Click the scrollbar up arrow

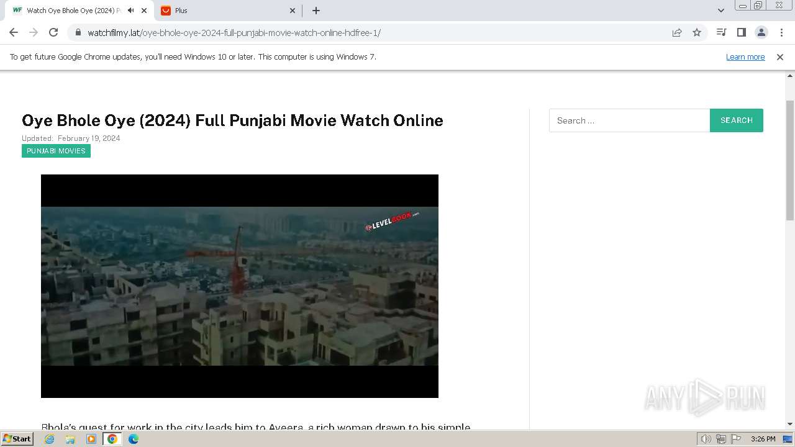[x=790, y=76]
